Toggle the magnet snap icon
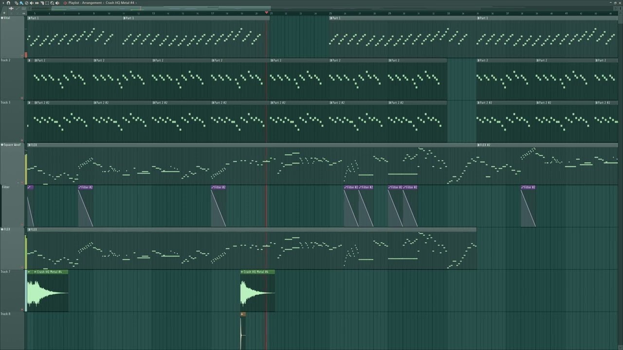The width and height of the screenshot is (623, 350). (8, 3)
